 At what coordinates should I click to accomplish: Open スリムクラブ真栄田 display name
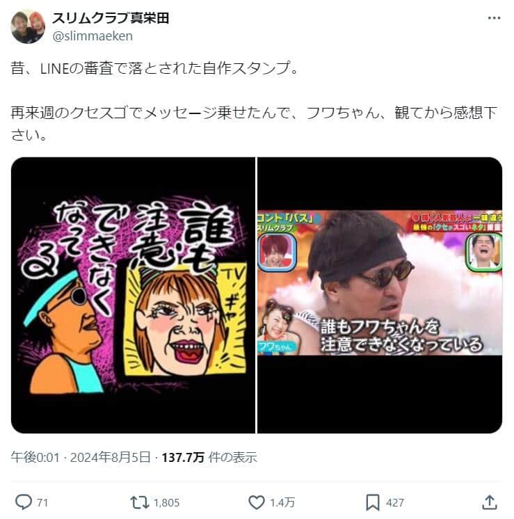(x=111, y=18)
